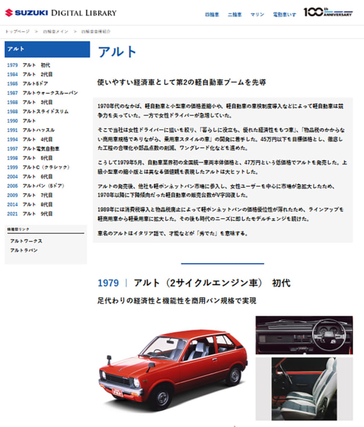Open the 1990 アルト sidebar link
364x427 pixels.
[x=21, y=120]
